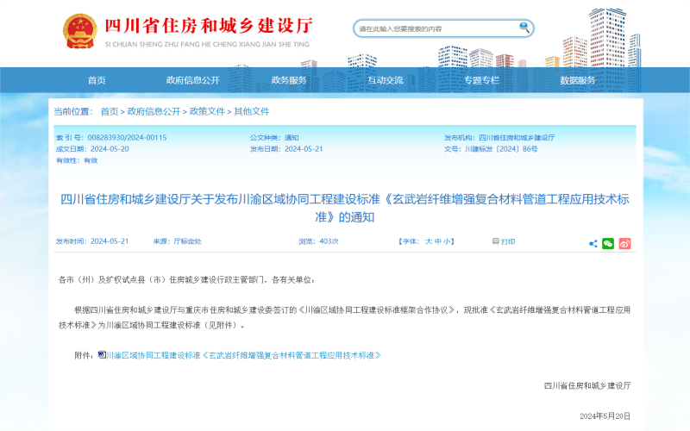
Task: Click the search input field
Action: click(436, 28)
